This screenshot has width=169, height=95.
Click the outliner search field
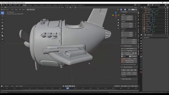coord(153,7)
